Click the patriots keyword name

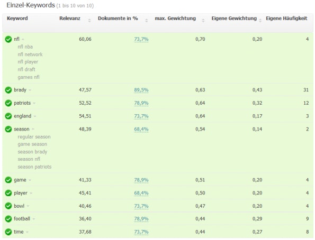coord(22,103)
